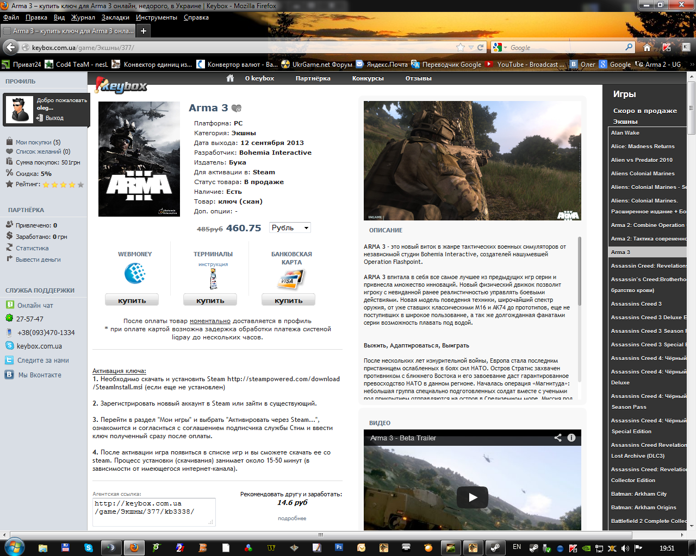
Task: Click the Выход logout link
Action: pos(54,118)
